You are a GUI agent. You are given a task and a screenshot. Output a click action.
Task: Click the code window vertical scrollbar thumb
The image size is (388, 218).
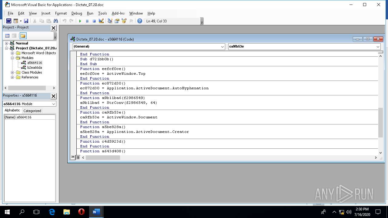[x=381, y=122]
